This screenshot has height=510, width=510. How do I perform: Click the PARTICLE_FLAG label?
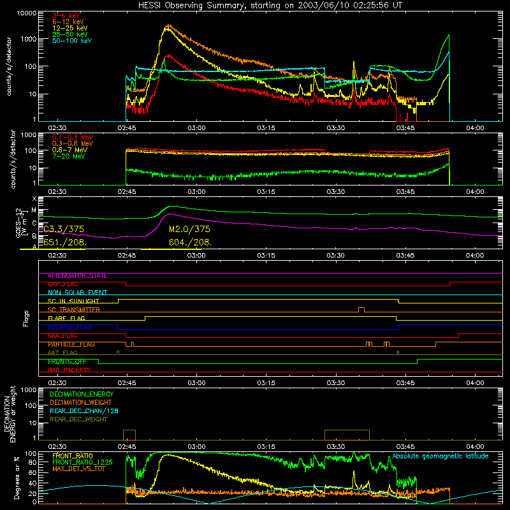click(71, 344)
